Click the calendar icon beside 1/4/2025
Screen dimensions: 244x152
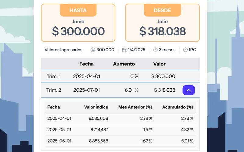(x=124, y=50)
